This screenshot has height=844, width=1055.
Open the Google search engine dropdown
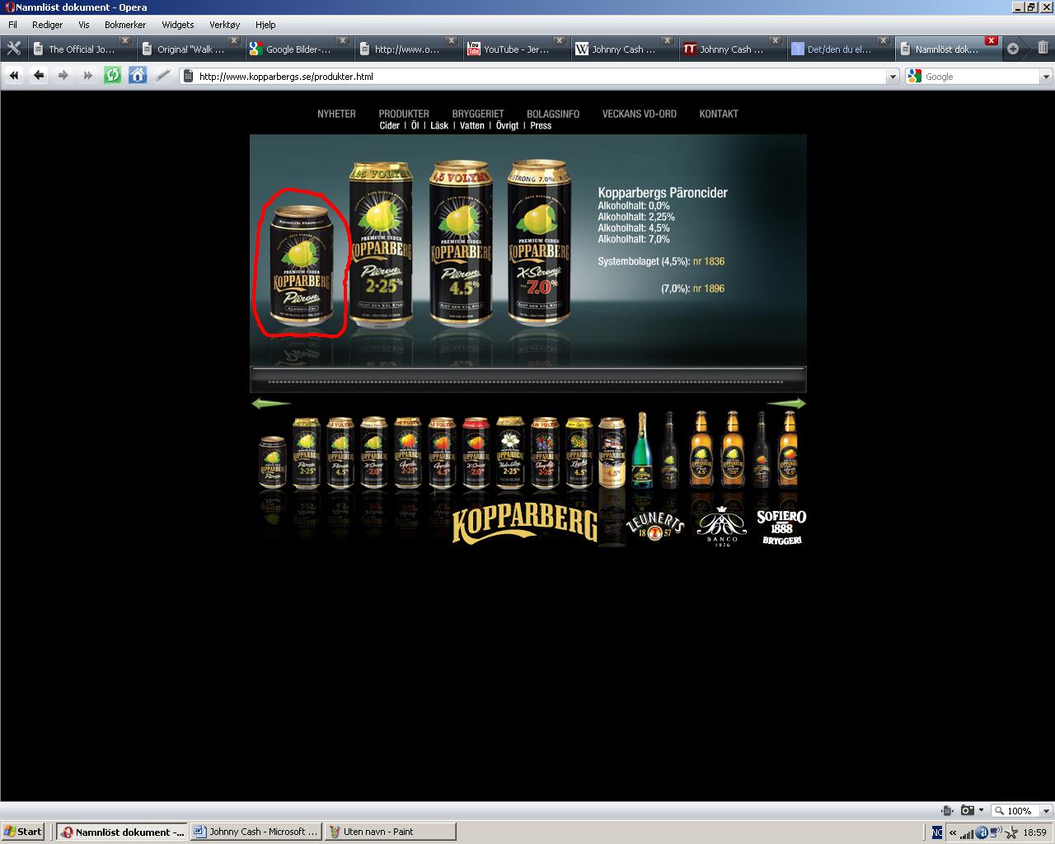[1046, 77]
